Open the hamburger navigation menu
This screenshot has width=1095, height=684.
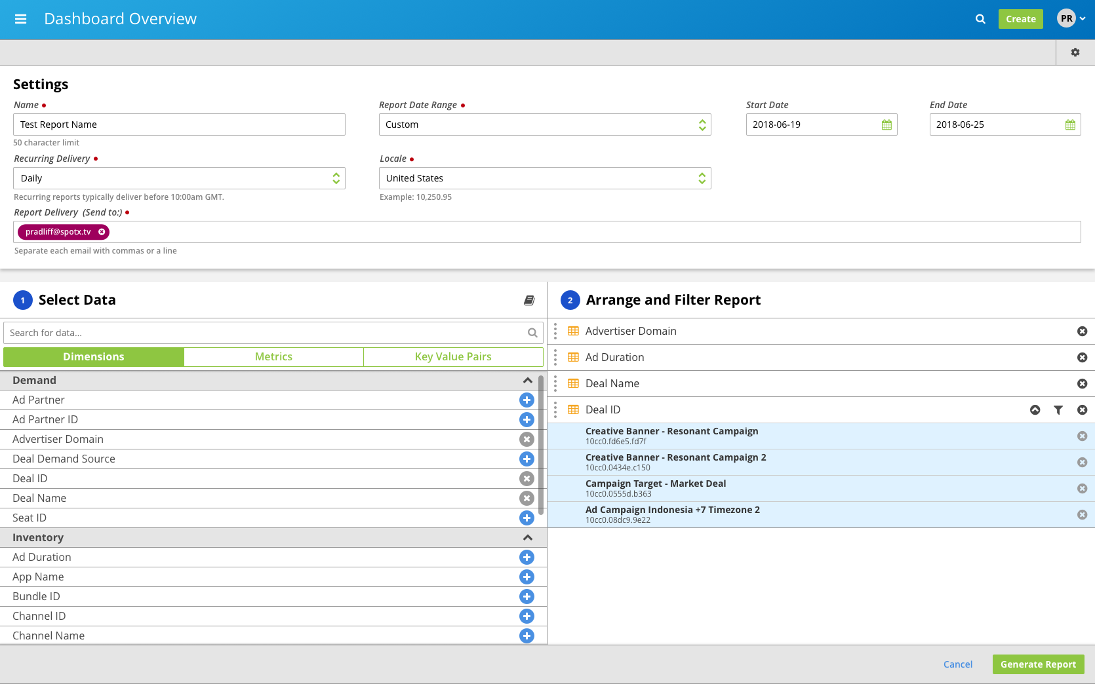click(x=20, y=19)
